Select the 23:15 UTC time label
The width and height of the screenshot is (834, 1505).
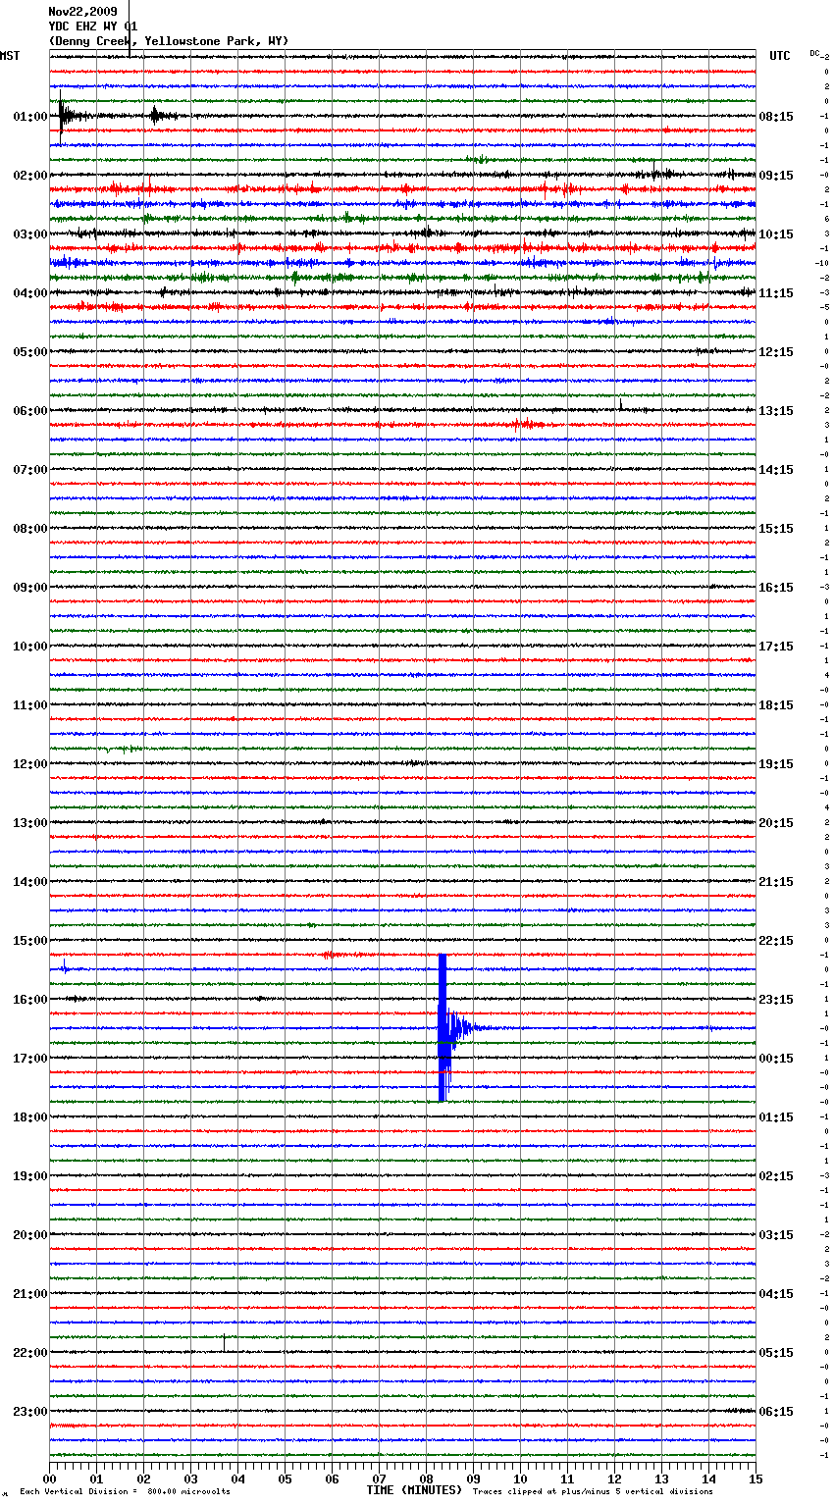point(776,1000)
